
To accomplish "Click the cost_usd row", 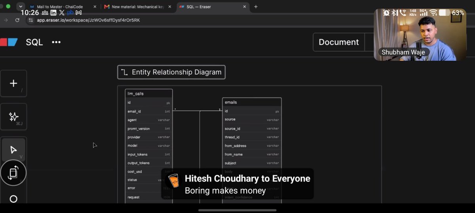I will coord(149,171).
